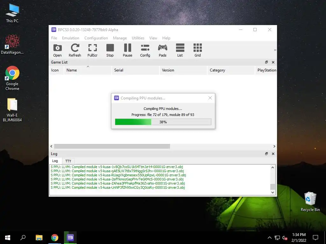Show hidden system tray icons
Screen dimensions: 326x244
(x=269, y=238)
